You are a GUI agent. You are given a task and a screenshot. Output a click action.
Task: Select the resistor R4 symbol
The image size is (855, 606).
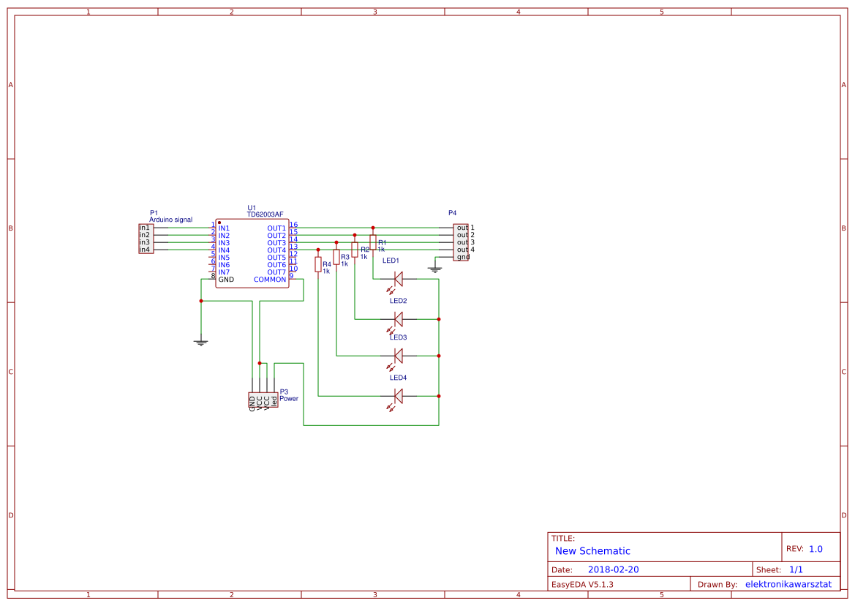click(x=318, y=266)
